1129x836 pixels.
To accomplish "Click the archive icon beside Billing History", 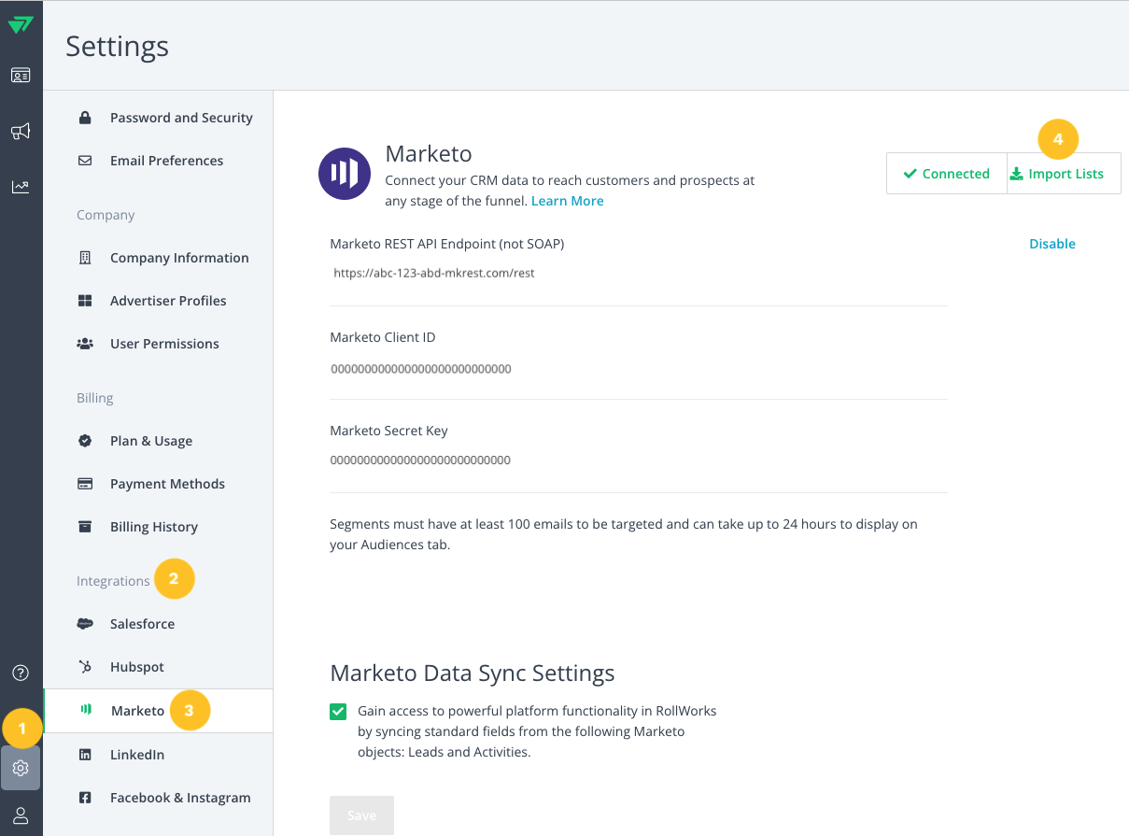I will 85,527.
